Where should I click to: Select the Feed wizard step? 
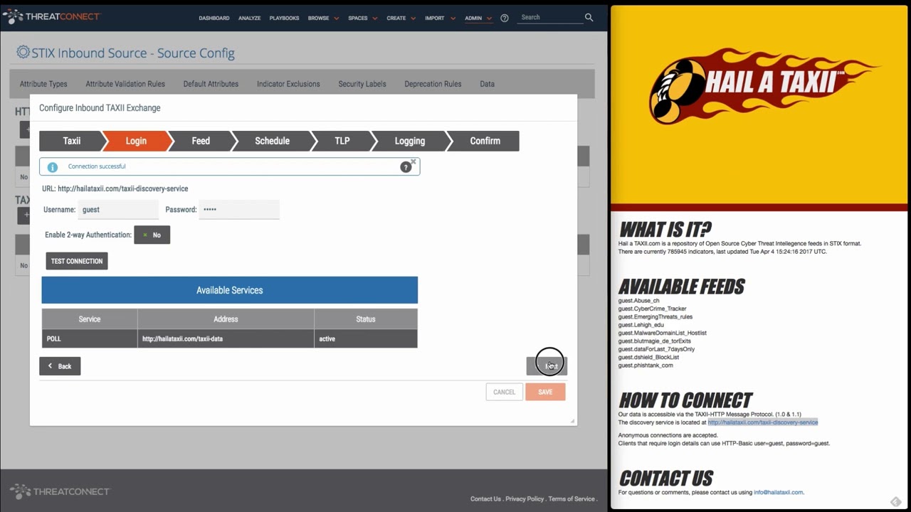point(201,141)
